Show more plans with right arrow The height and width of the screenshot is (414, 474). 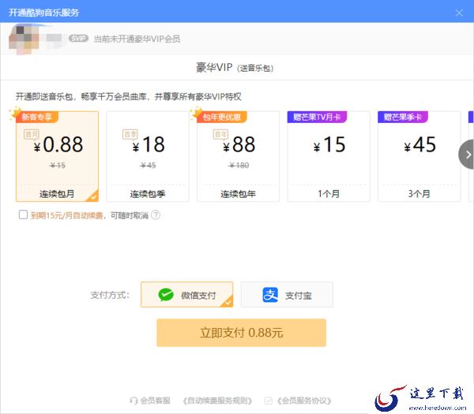467,155
